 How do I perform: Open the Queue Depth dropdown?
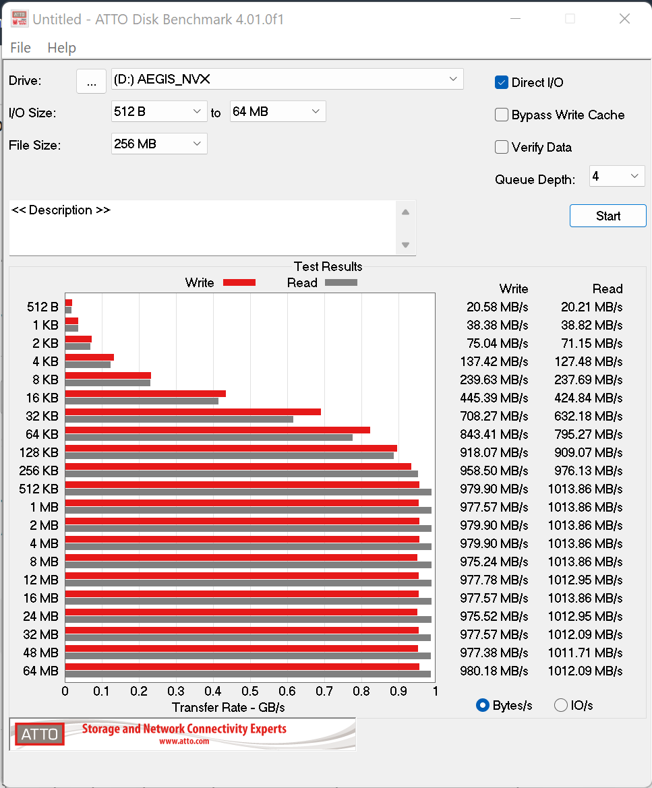coord(634,177)
